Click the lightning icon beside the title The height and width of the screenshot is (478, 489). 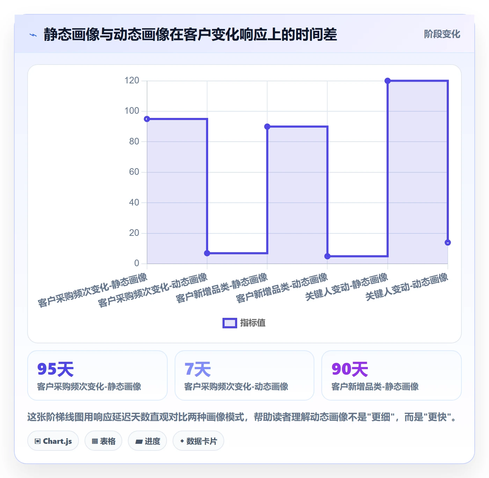click(x=33, y=35)
